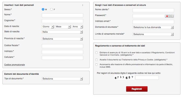Accept the Privacy and Cookie document checkbox
The height and width of the screenshot is (97, 183).
97,60
